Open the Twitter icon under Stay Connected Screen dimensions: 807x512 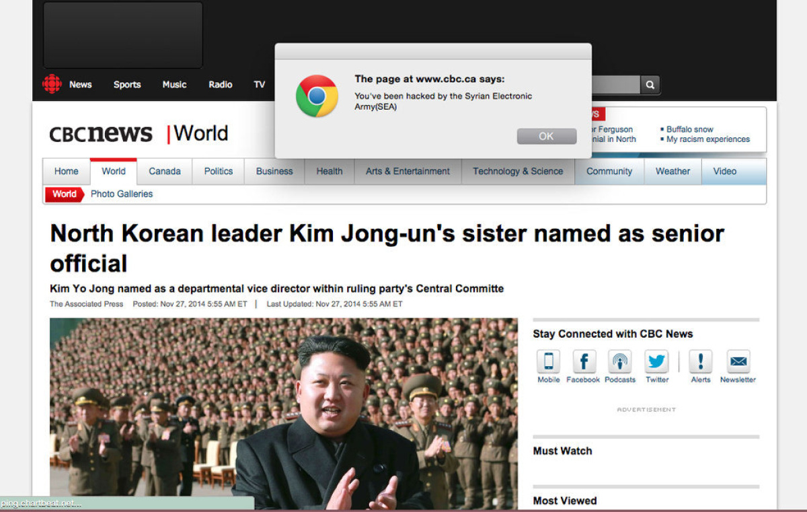click(x=657, y=362)
